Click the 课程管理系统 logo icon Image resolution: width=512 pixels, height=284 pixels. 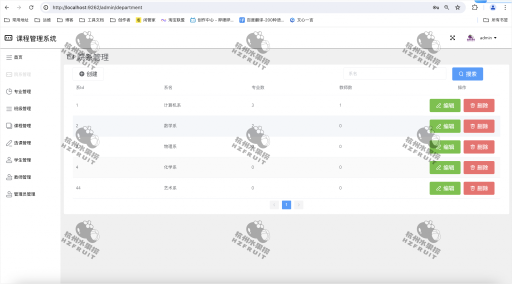pos(8,38)
